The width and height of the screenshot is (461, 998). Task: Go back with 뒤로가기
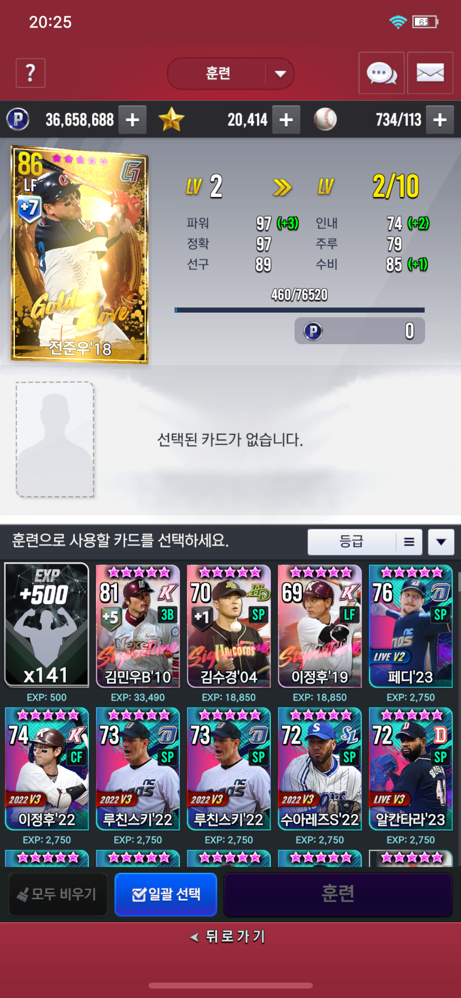pyautogui.click(x=229, y=937)
